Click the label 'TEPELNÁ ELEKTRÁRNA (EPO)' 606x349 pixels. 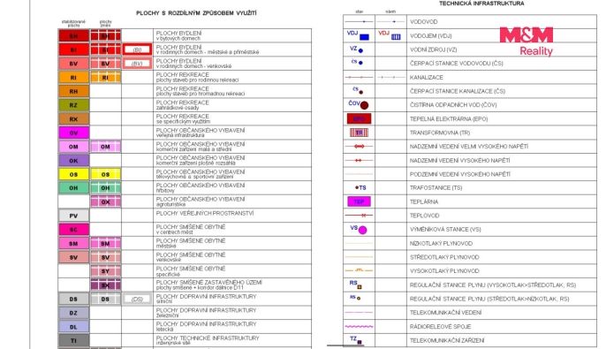pos(449,118)
